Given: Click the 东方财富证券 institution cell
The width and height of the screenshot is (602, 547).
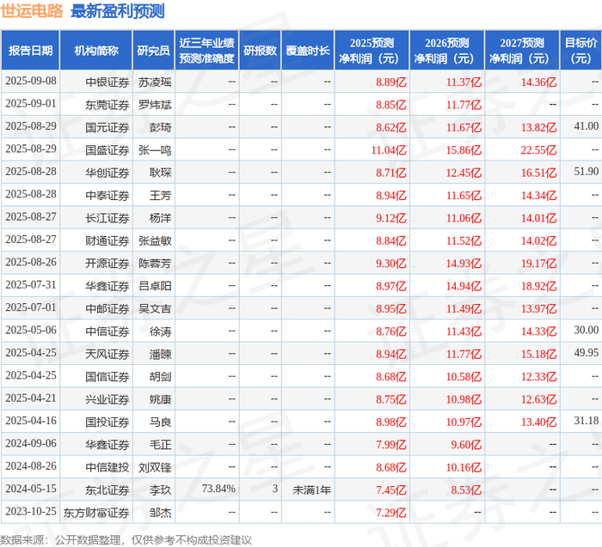Looking at the screenshot, I should click(x=96, y=513).
